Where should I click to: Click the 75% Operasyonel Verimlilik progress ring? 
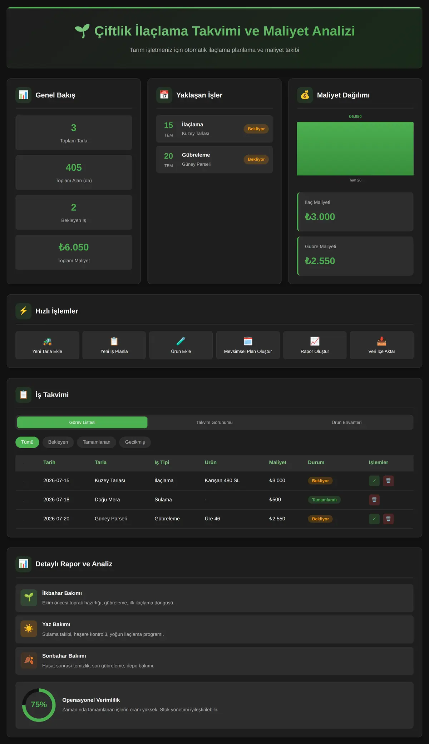39,705
